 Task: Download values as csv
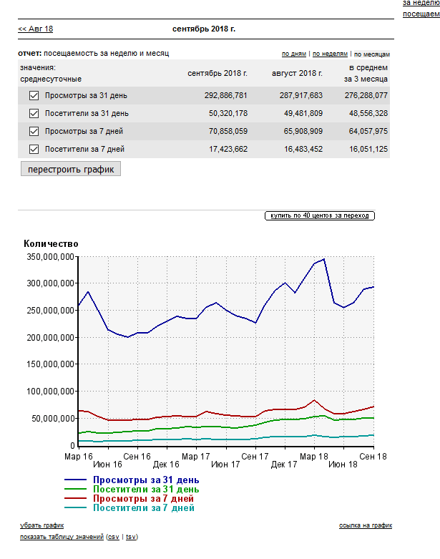pyautogui.click(x=113, y=536)
